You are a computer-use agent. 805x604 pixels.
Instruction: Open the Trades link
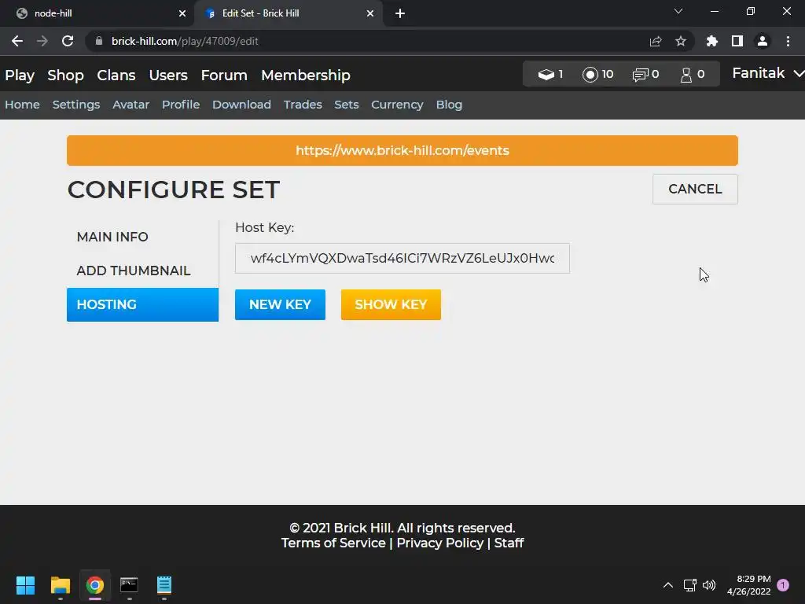click(303, 105)
